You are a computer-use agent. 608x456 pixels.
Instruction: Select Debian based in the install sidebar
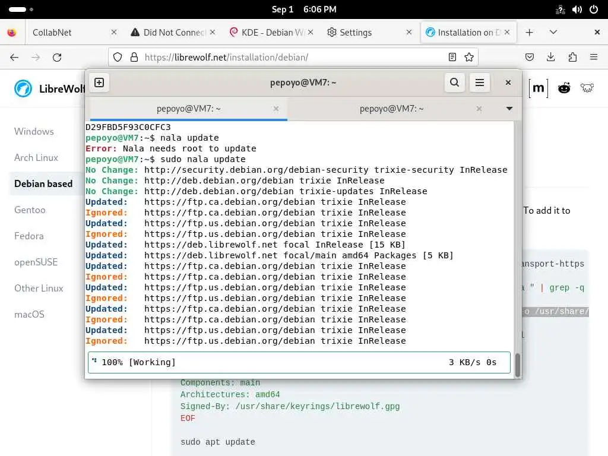(43, 184)
